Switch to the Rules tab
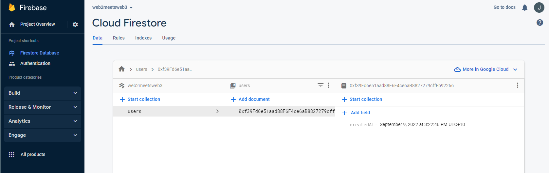The width and height of the screenshot is (549, 173). [x=119, y=38]
